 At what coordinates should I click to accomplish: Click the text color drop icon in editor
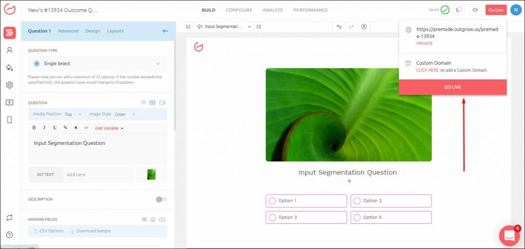[75, 128]
